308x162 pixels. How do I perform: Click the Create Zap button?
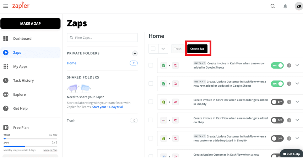197,49
